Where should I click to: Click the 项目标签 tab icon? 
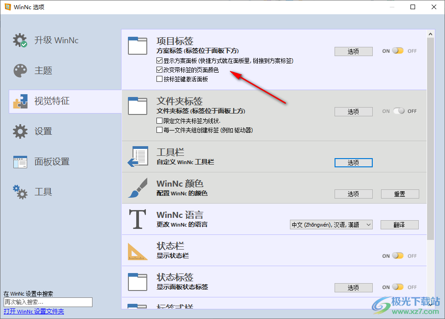coord(137,46)
